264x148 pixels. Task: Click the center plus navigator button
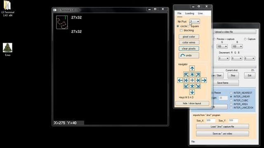point(192,81)
